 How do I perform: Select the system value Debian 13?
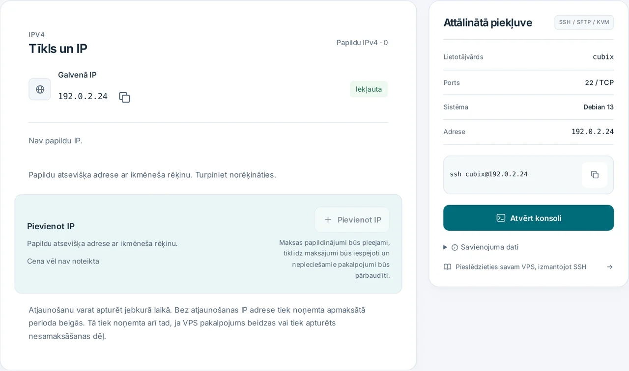pos(599,107)
